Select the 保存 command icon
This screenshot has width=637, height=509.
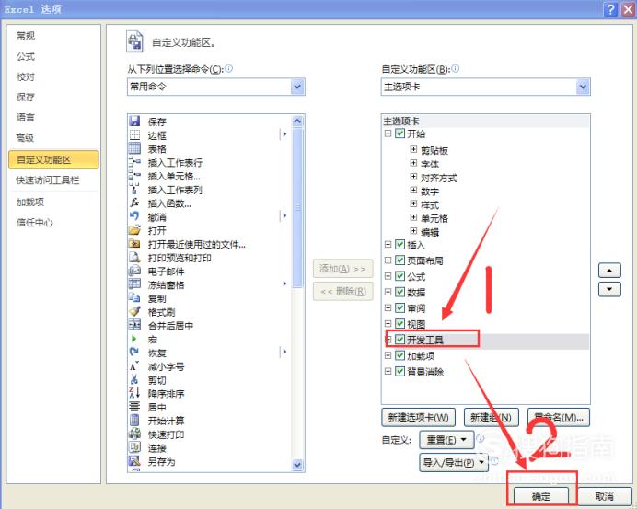click(134, 121)
